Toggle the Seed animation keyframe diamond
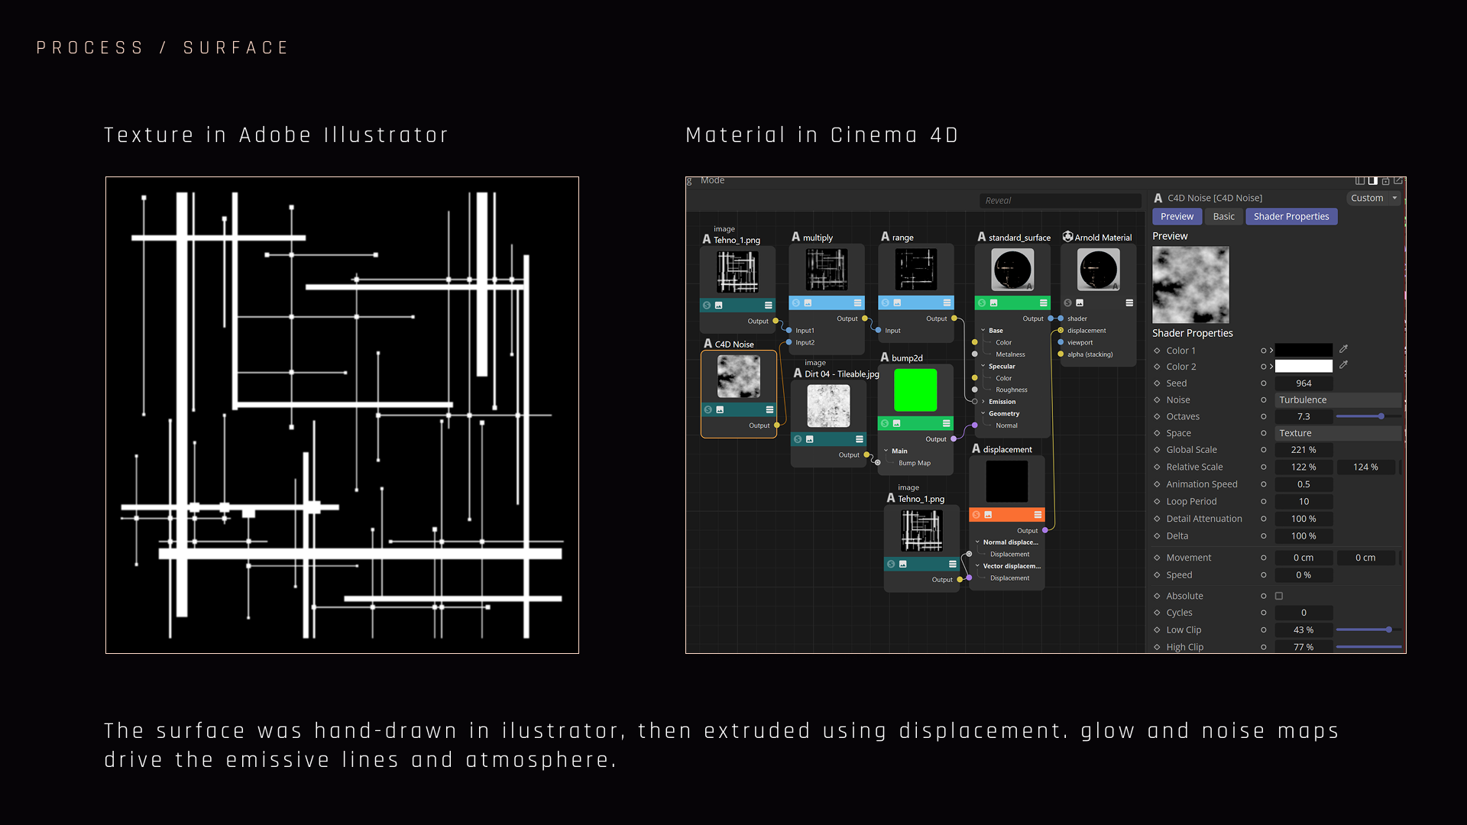This screenshot has width=1467, height=825. 1157,383
